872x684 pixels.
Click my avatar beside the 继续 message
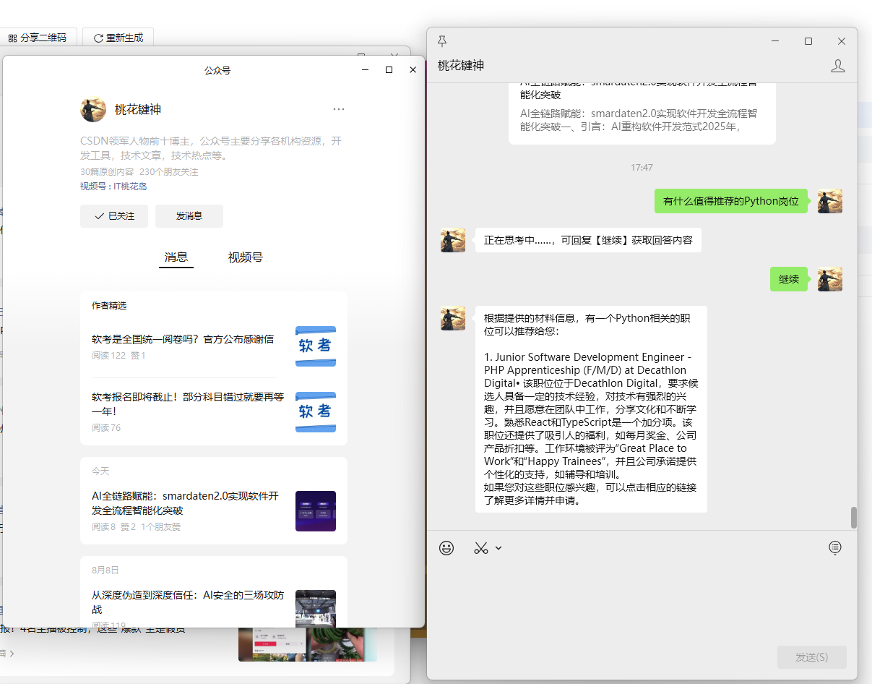pyautogui.click(x=830, y=279)
